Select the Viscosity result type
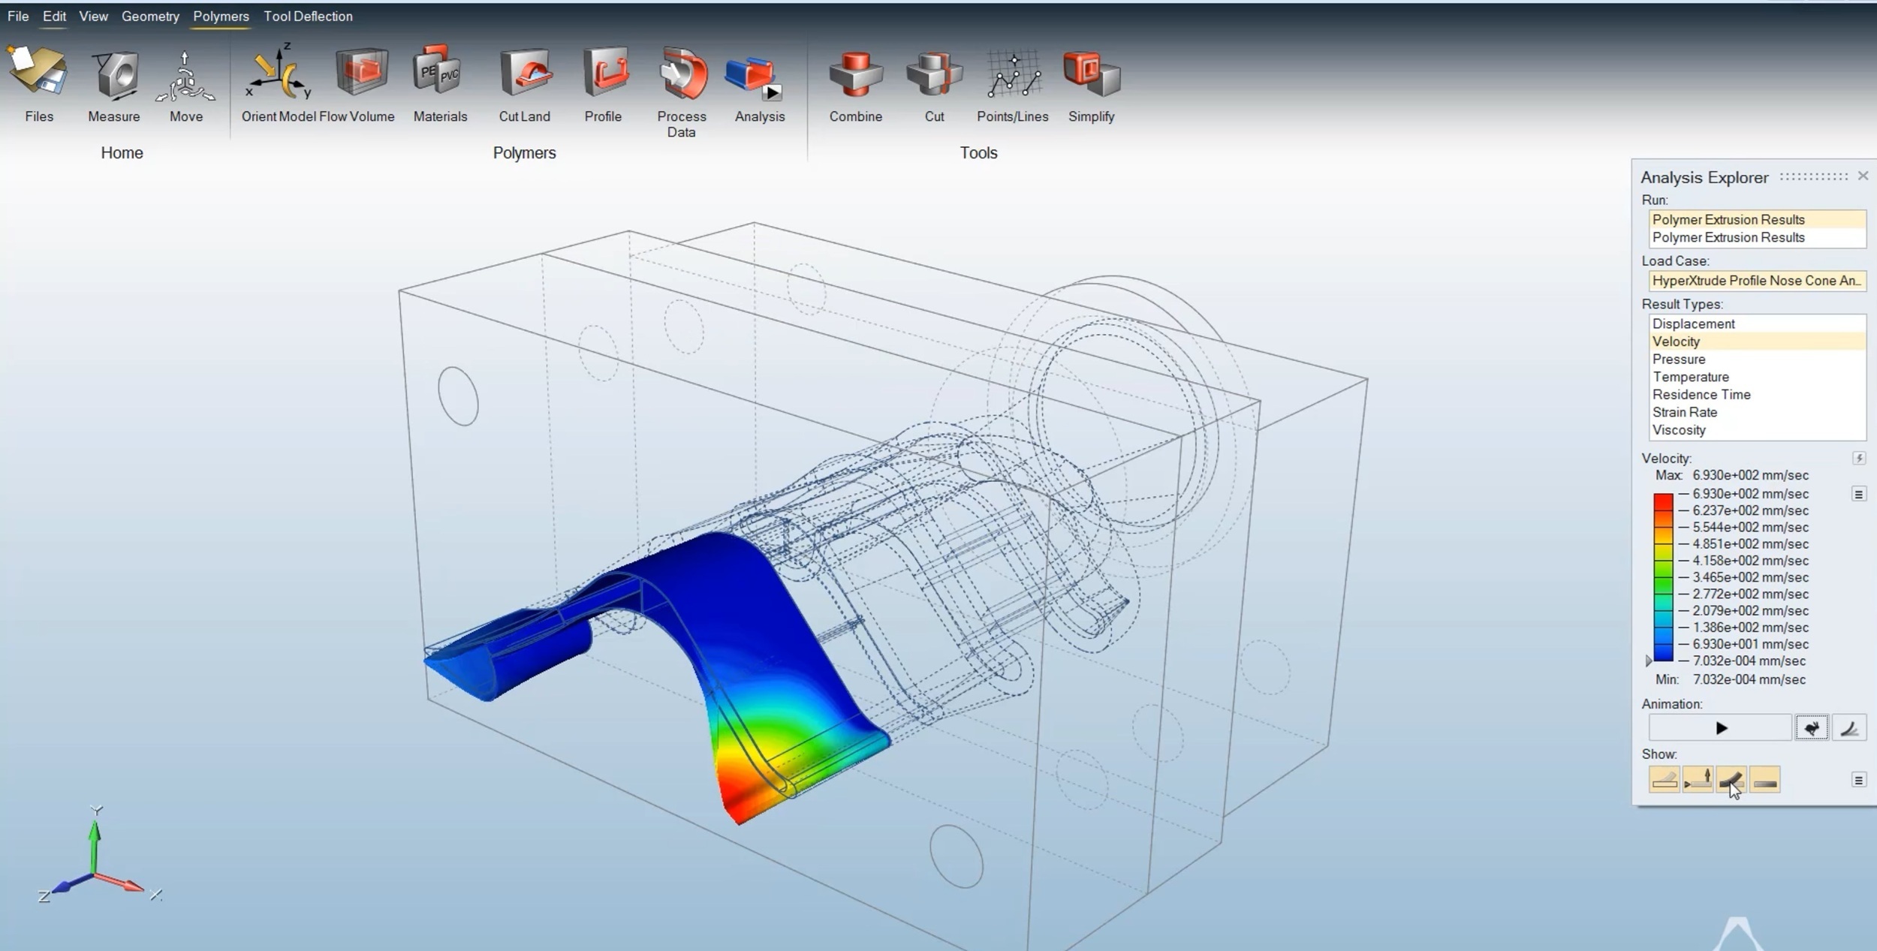This screenshot has height=951, width=1877. (1757, 430)
